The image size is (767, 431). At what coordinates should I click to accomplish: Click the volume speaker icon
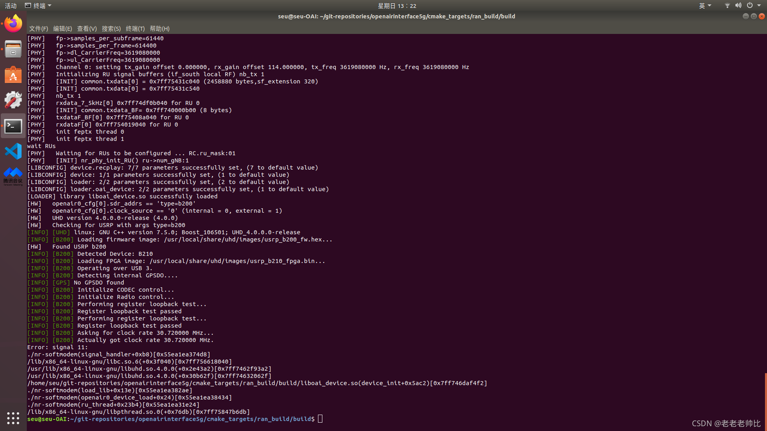tap(738, 6)
